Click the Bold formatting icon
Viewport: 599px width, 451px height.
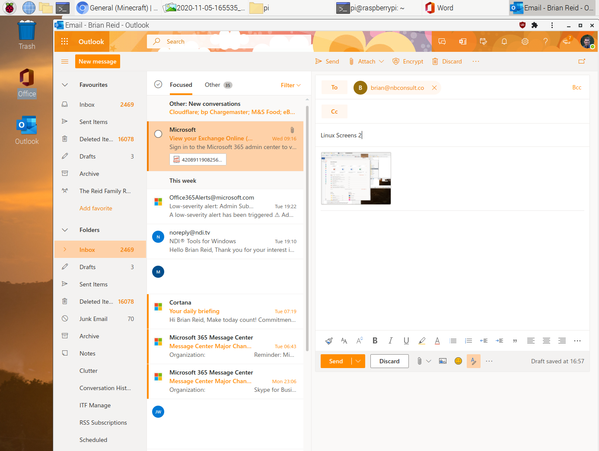[375, 341]
